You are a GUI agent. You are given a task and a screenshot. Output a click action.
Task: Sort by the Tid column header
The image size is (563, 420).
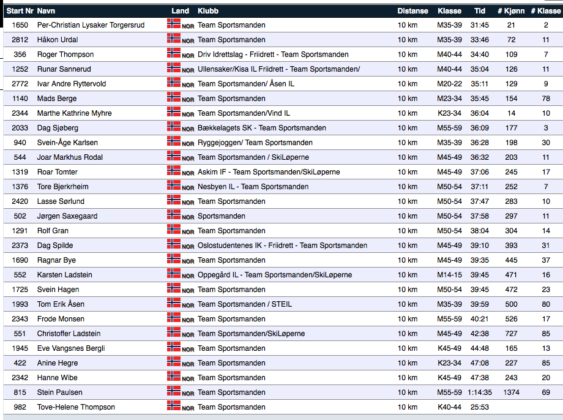[x=480, y=11]
